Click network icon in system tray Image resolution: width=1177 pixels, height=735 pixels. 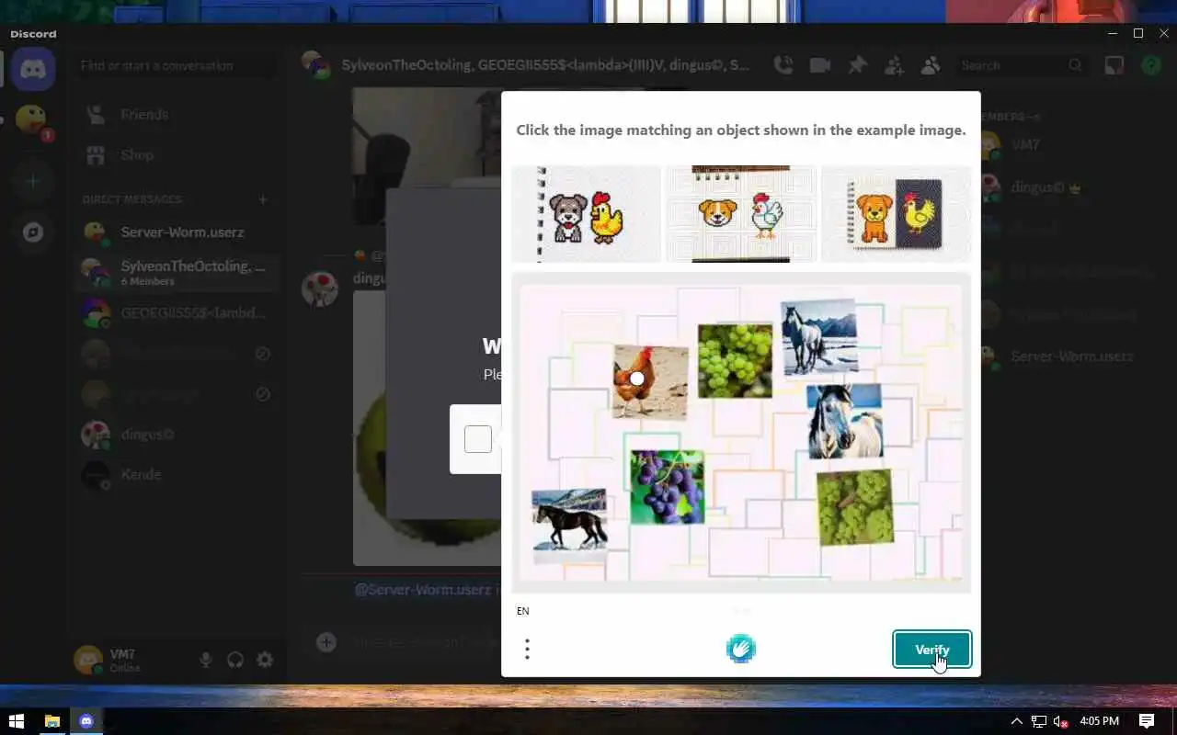click(1039, 721)
